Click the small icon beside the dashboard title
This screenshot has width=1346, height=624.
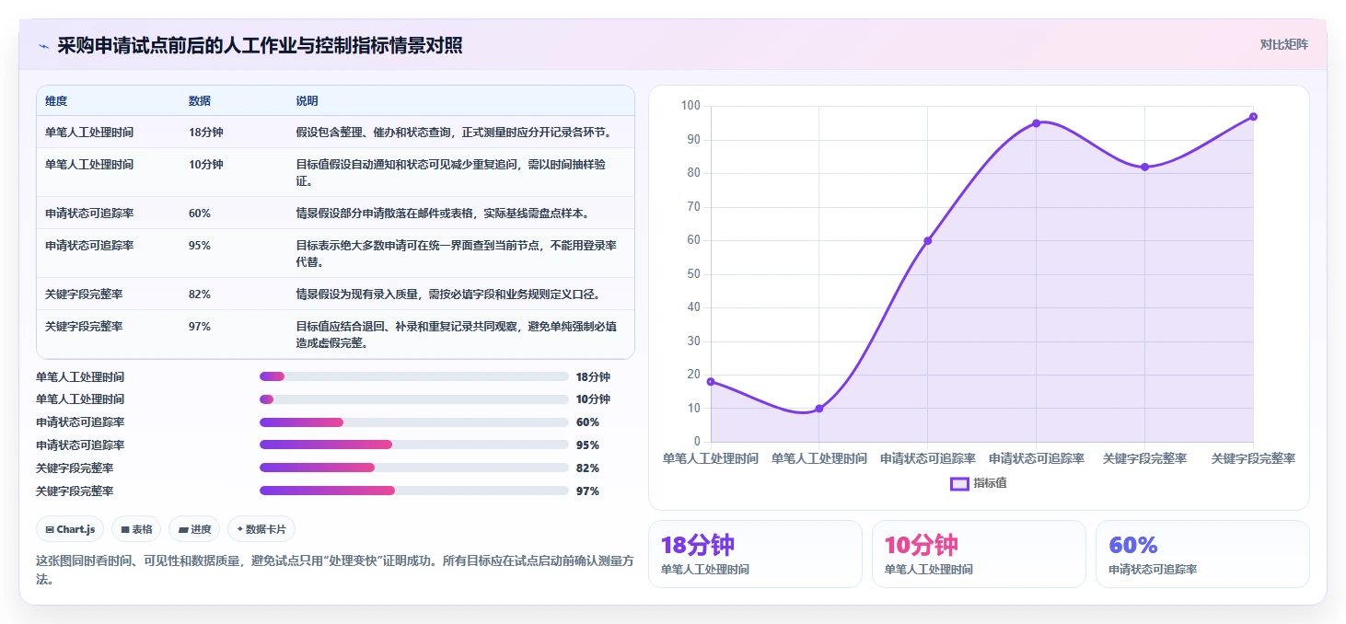44,46
